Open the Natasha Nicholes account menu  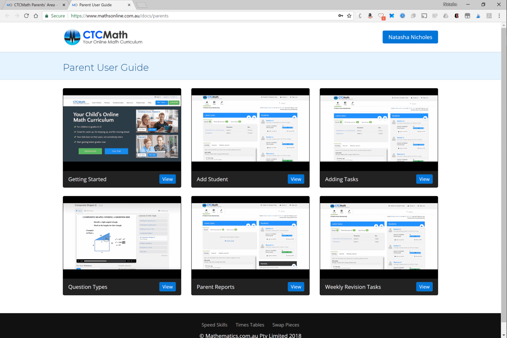(x=410, y=37)
